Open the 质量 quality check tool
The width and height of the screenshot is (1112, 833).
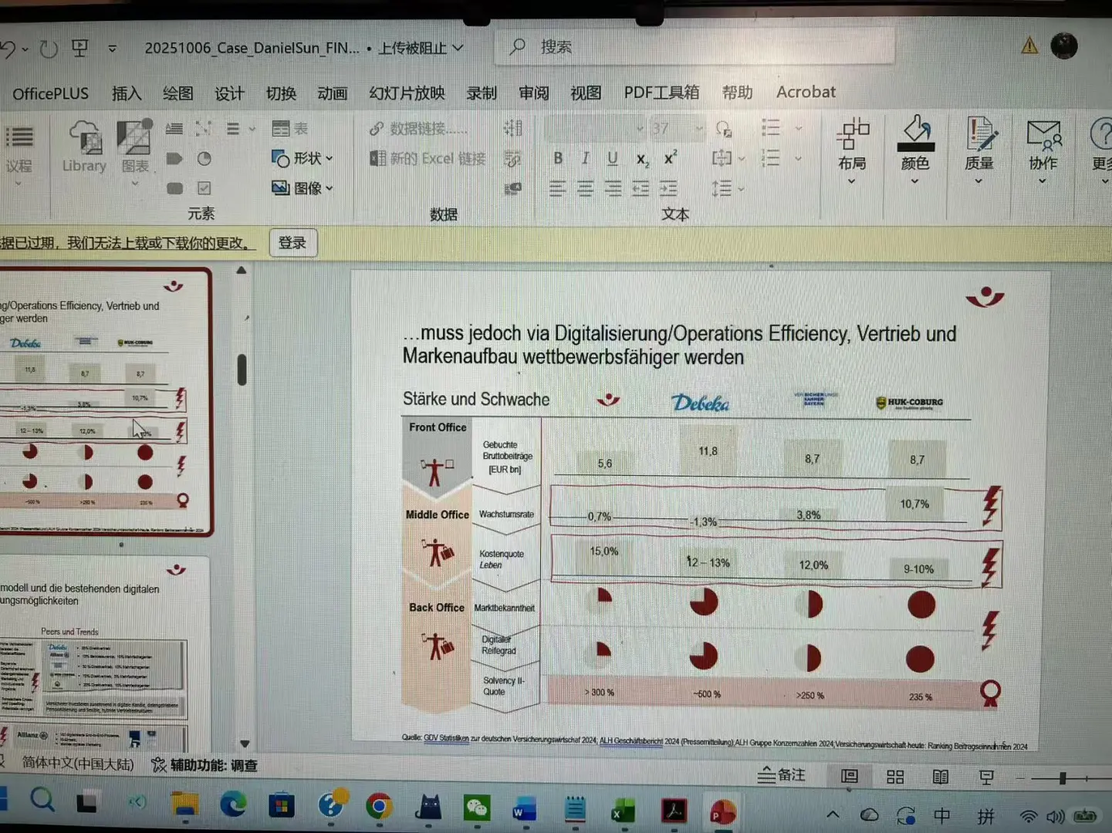tap(979, 150)
